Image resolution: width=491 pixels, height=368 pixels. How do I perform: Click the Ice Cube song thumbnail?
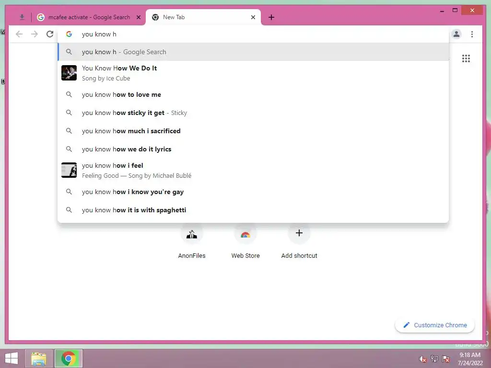[x=69, y=73]
